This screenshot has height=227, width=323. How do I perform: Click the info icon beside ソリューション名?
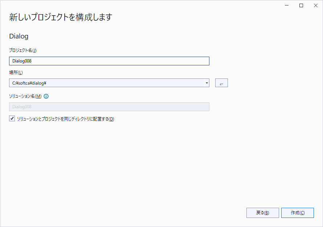46,97
